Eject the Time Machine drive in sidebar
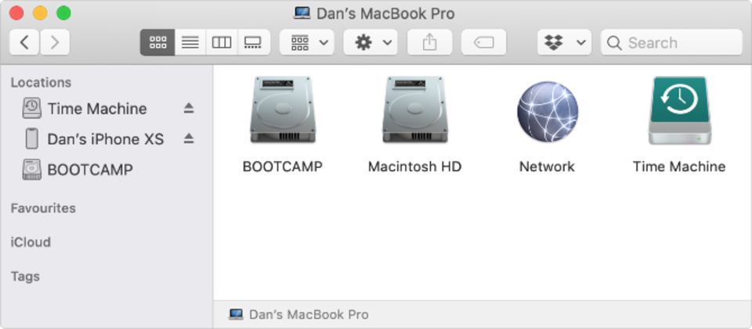The image size is (752, 329). point(189,109)
